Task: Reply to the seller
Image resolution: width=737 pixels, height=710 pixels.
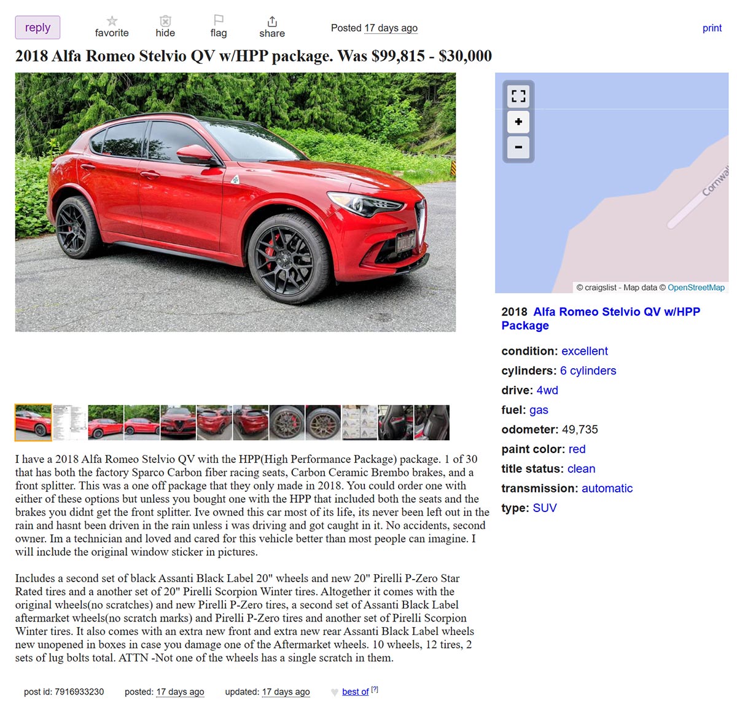Action: click(x=37, y=28)
